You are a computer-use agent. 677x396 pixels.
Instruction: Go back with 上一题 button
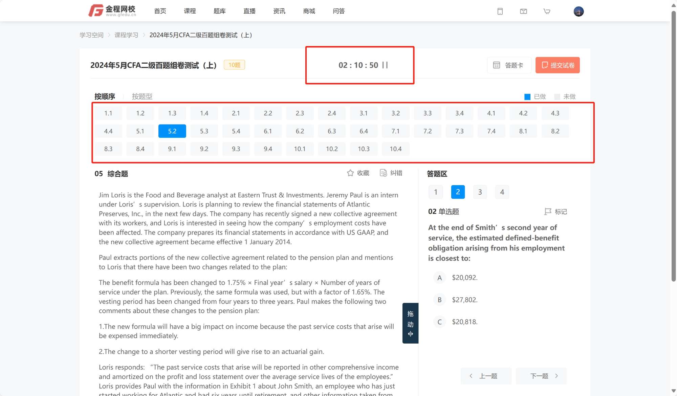pos(486,376)
